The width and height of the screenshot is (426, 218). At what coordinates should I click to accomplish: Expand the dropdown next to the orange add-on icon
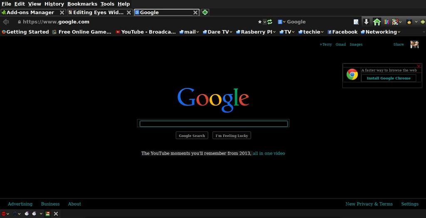tap(416, 22)
